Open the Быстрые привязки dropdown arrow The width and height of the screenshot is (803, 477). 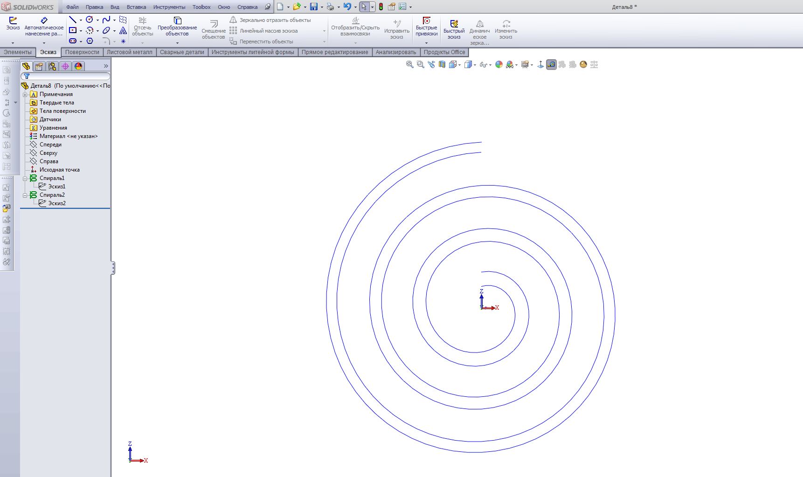coord(426,43)
